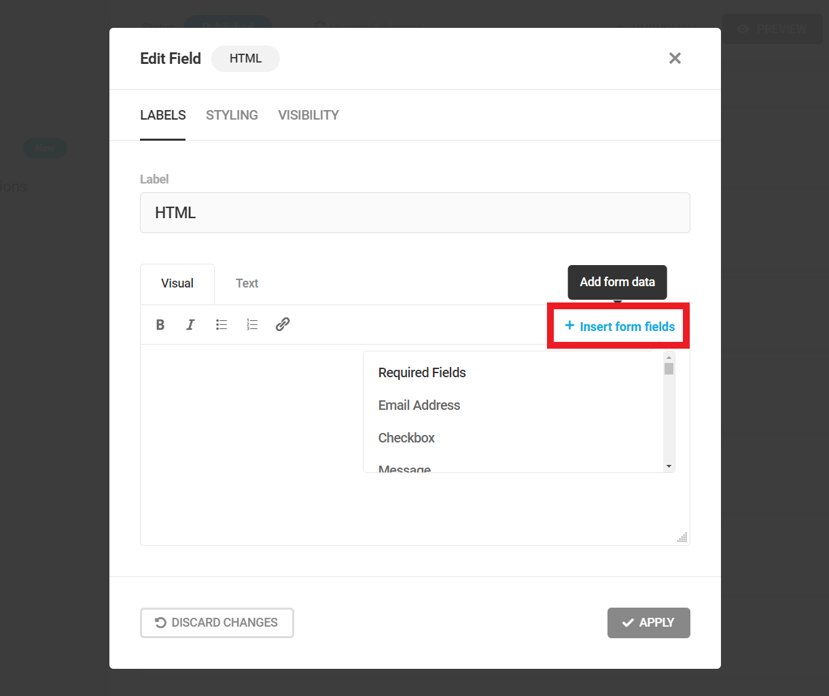Toggle bold formatting in editor toolbar
829x696 pixels.
point(160,325)
